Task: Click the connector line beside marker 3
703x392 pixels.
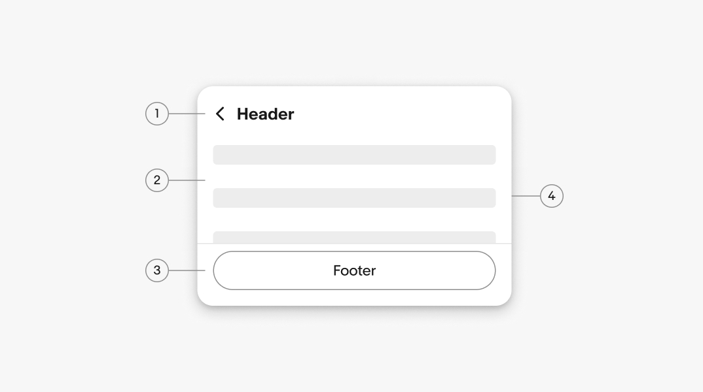Action: pyautogui.click(x=187, y=270)
